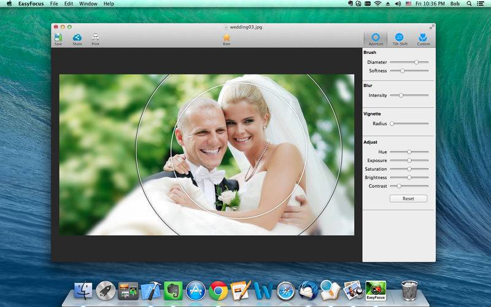Image resolution: width=491 pixels, height=307 pixels.
Task: Open Evernote from the dock
Action: click(x=173, y=290)
